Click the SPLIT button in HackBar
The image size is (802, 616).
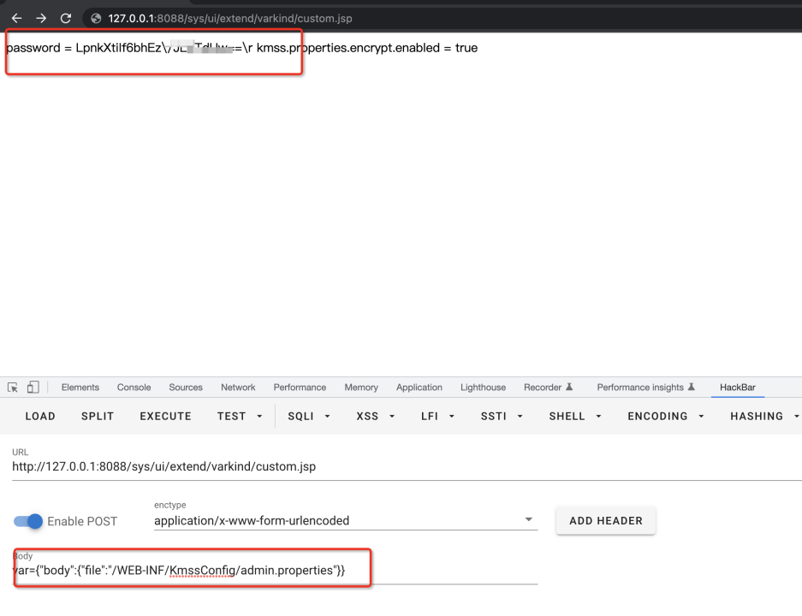tap(98, 417)
